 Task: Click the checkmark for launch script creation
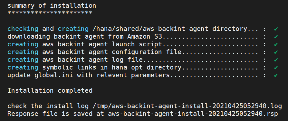coord(276,44)
